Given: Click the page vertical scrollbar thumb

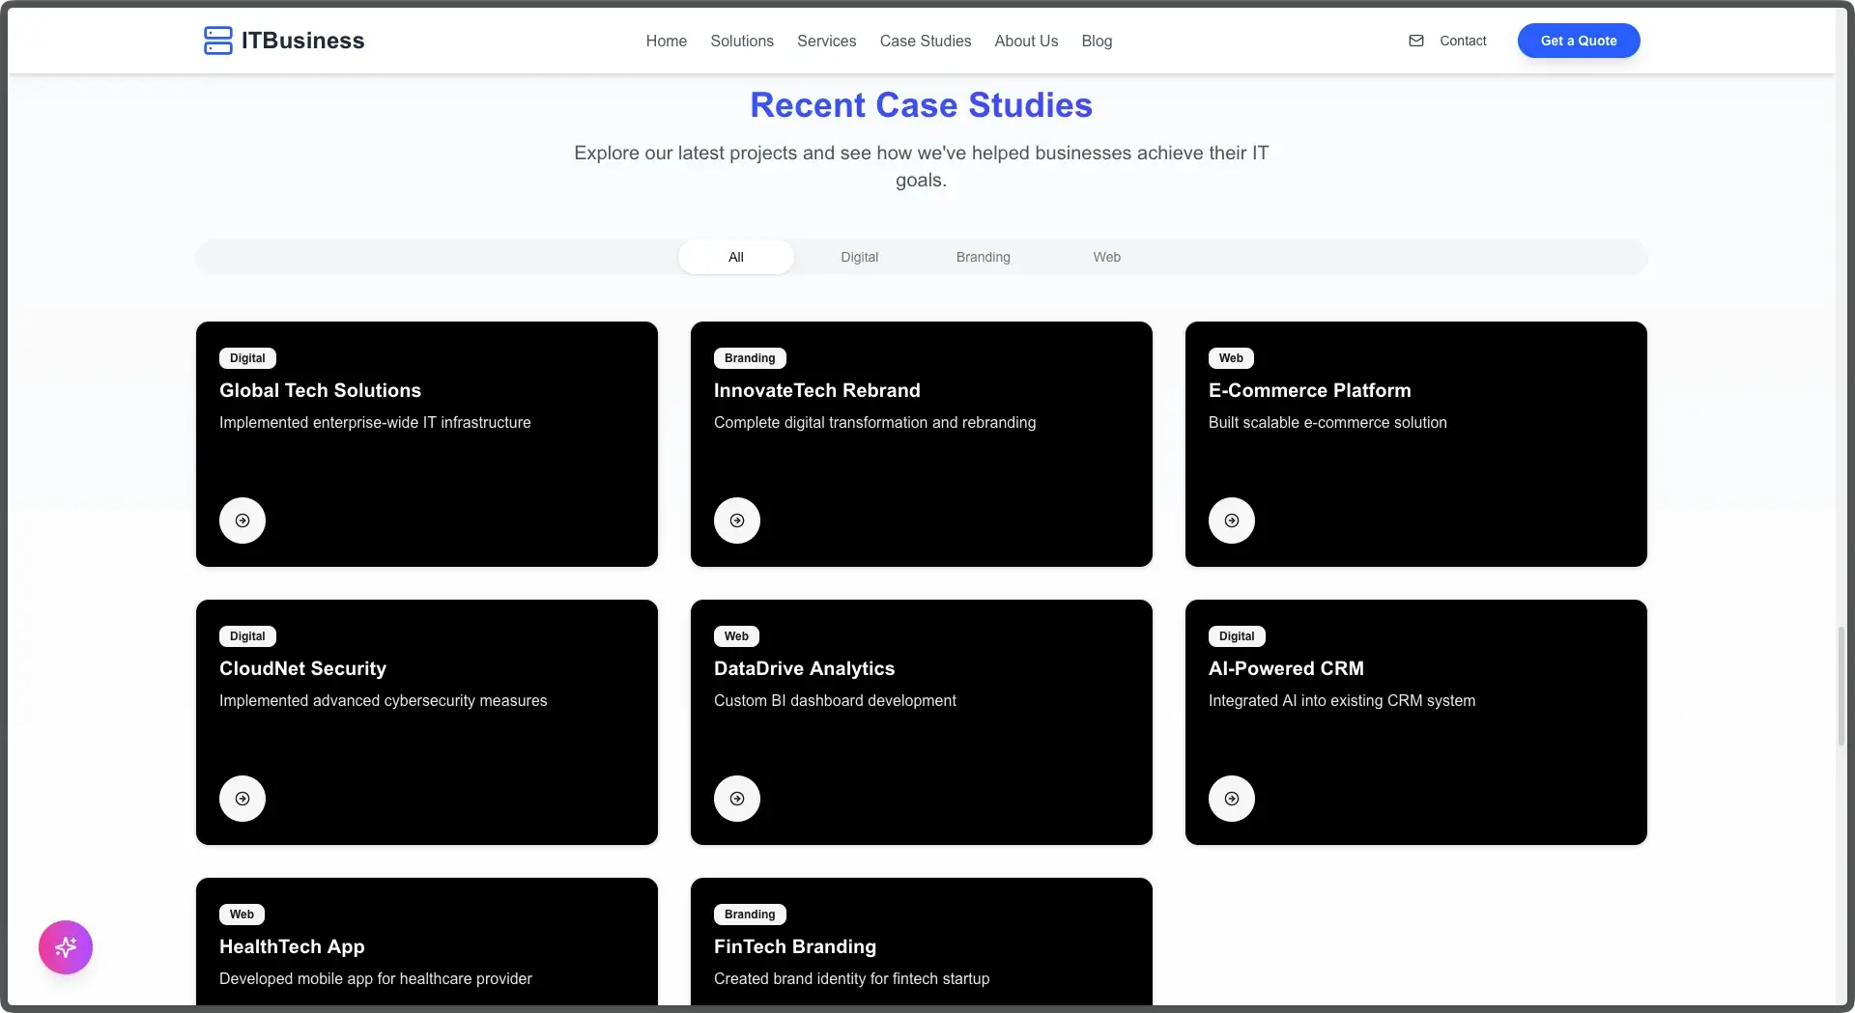Looking at the screenshot, I should (x=1841, y=686).
